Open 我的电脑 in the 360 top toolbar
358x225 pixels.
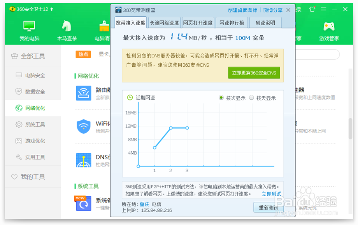[29, 31]
